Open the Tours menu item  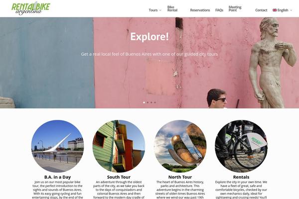pos(153,10)
